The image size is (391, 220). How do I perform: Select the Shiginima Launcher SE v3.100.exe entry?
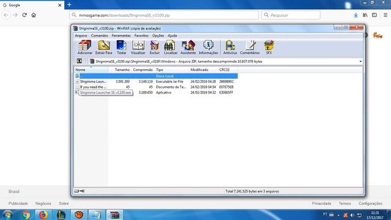click(x=106, y=92)
